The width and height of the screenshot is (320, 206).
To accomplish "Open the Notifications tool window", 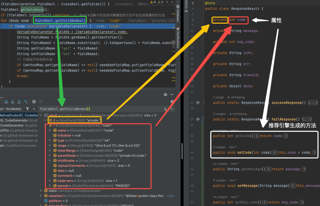I will [x=178, y=38].
